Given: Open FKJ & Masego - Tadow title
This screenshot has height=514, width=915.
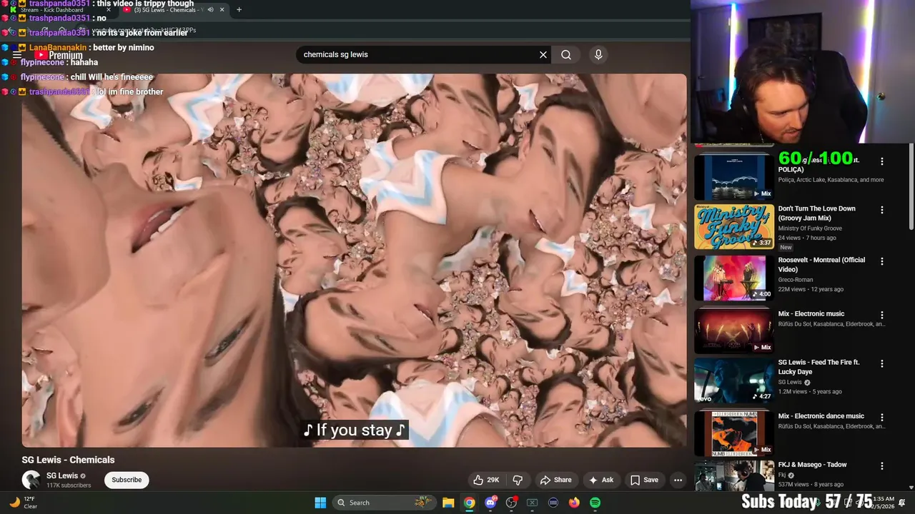Looking at the screenshot, I should 812,465.
